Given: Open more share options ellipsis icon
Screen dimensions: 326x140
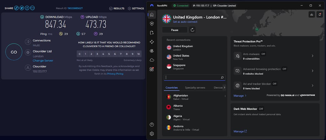Looking at the screenshot, I should [32, 8].
